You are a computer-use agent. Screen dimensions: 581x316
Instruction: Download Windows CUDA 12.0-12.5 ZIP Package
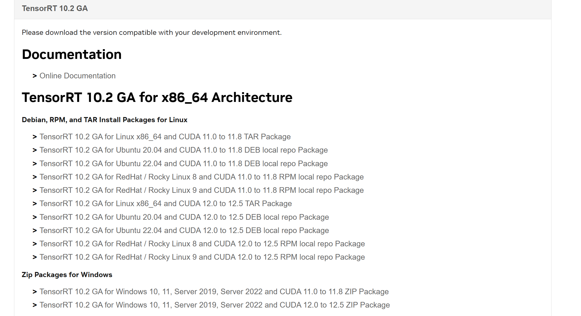pos(214,305)
